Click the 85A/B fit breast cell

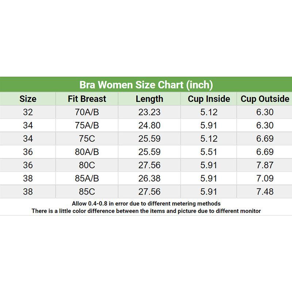[87, 178]
